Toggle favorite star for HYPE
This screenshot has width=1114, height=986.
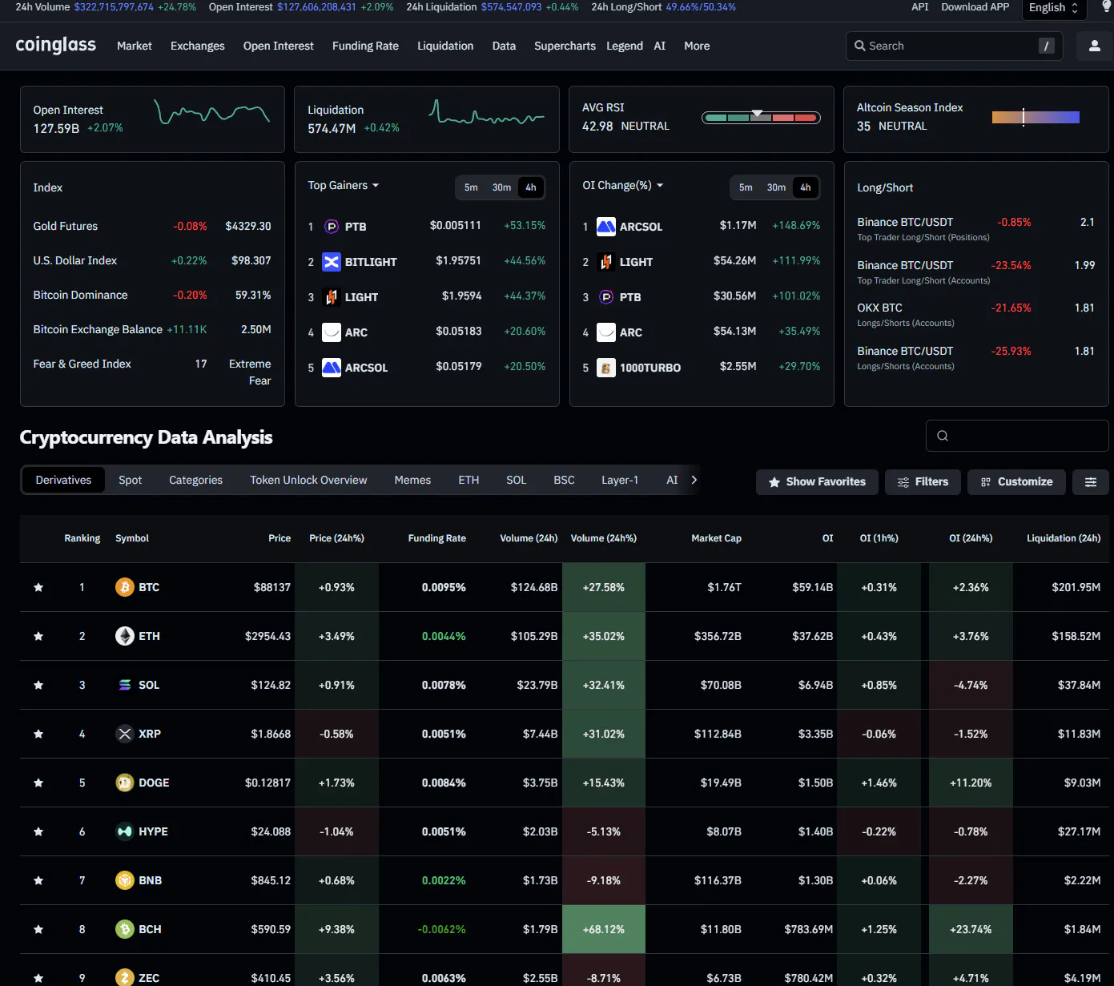click(38, 831)
